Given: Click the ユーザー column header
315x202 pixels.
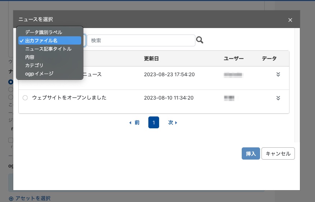Looking at the screenshot, I should point(233,59).
